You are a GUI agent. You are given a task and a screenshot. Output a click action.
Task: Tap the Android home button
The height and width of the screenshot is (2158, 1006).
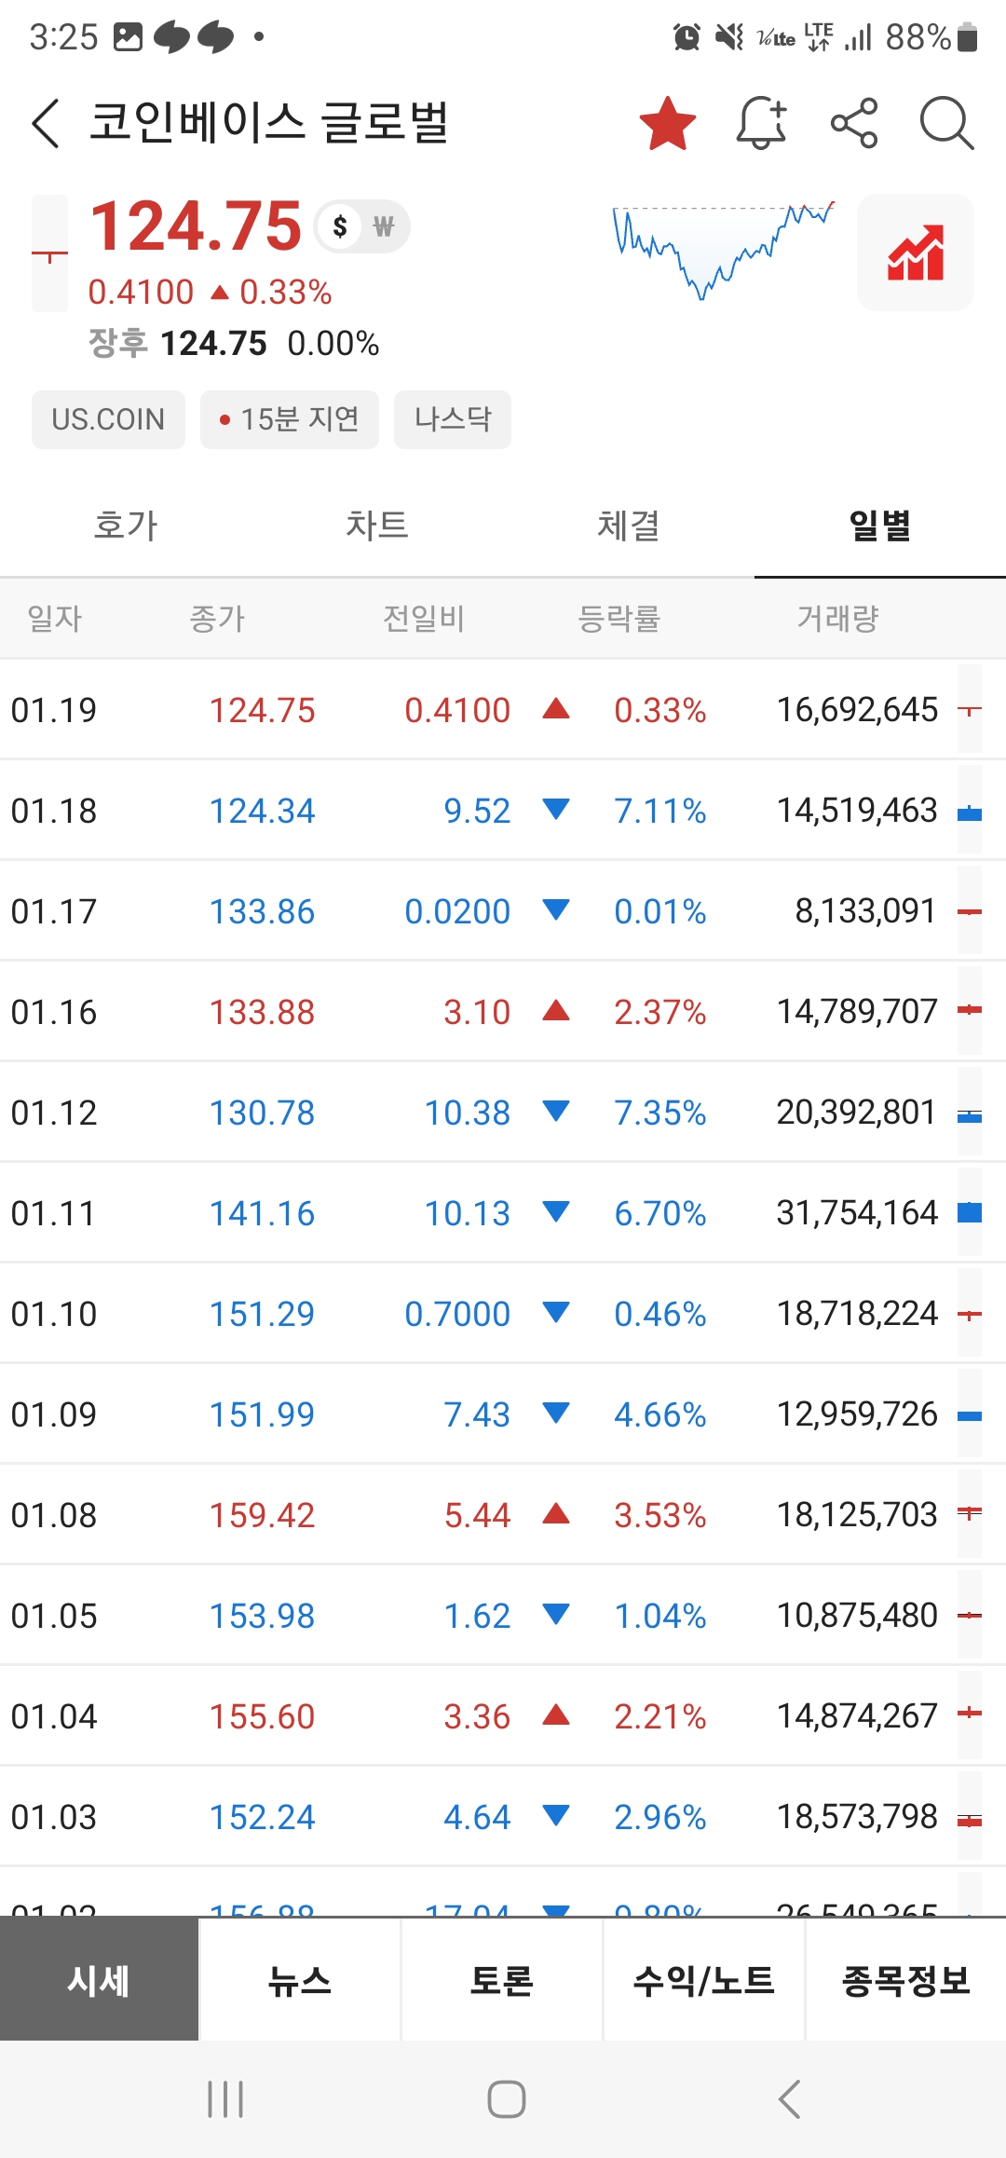point(506,2099)
